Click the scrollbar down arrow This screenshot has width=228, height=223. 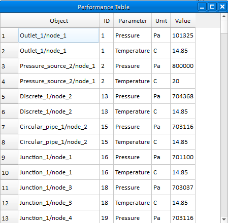click(x=224, y=219)
